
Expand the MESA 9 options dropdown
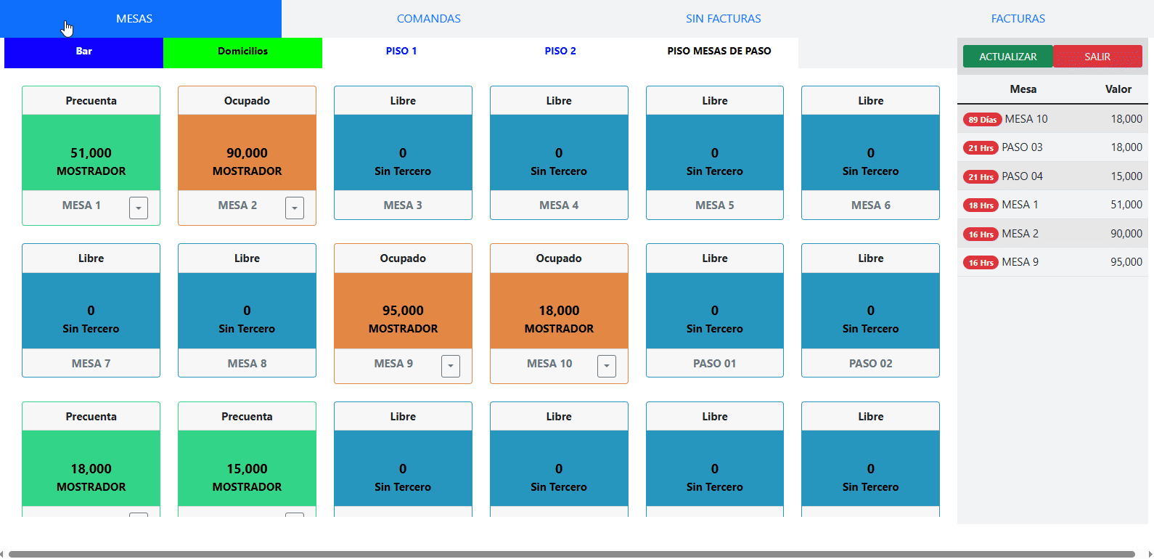(450, 366)
